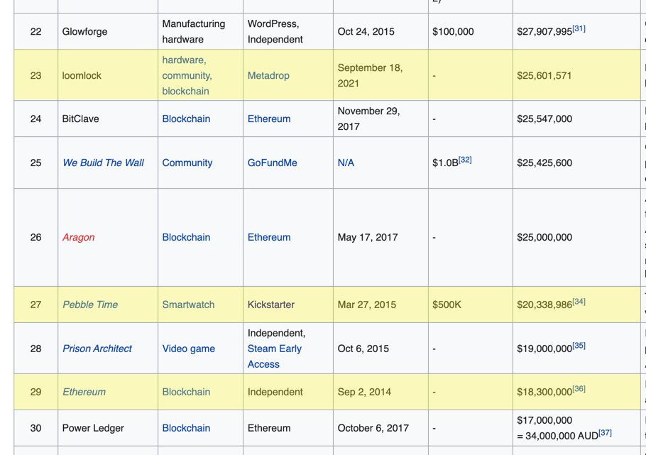
Task: Click the Video game category link
Action: [189, 349]
